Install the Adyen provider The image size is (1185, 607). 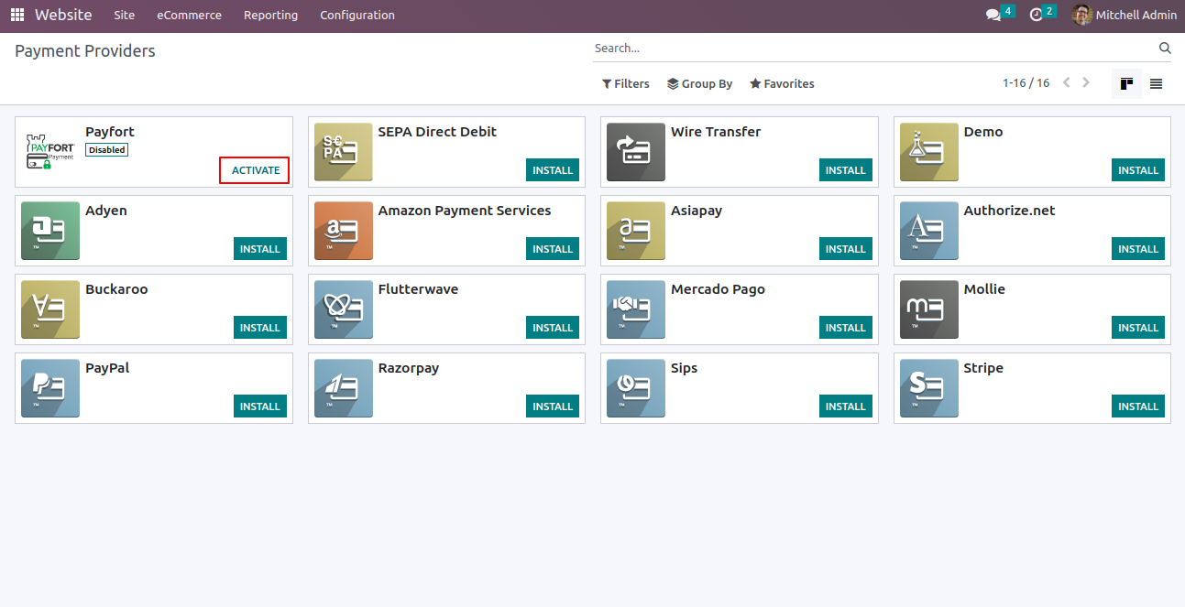[x=260, y=249]
